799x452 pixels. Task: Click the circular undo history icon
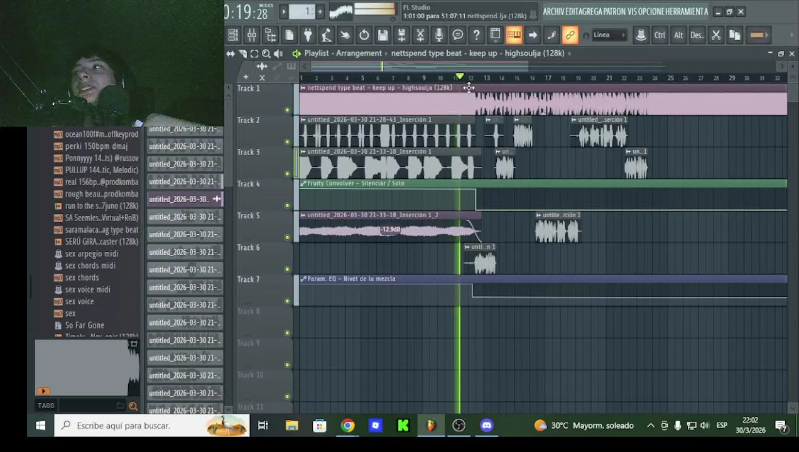pyautogui.click(x=364, y=35)
